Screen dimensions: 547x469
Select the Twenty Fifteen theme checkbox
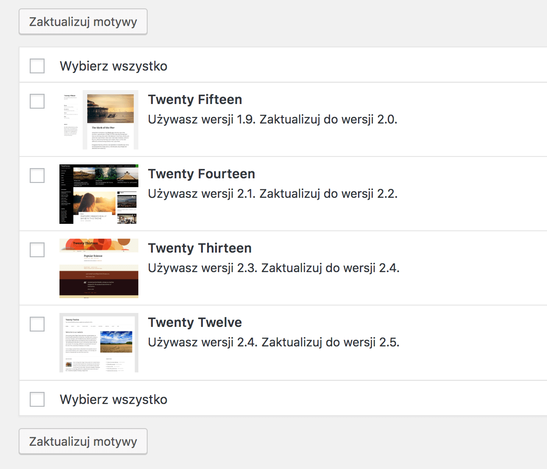pos(37,101)
